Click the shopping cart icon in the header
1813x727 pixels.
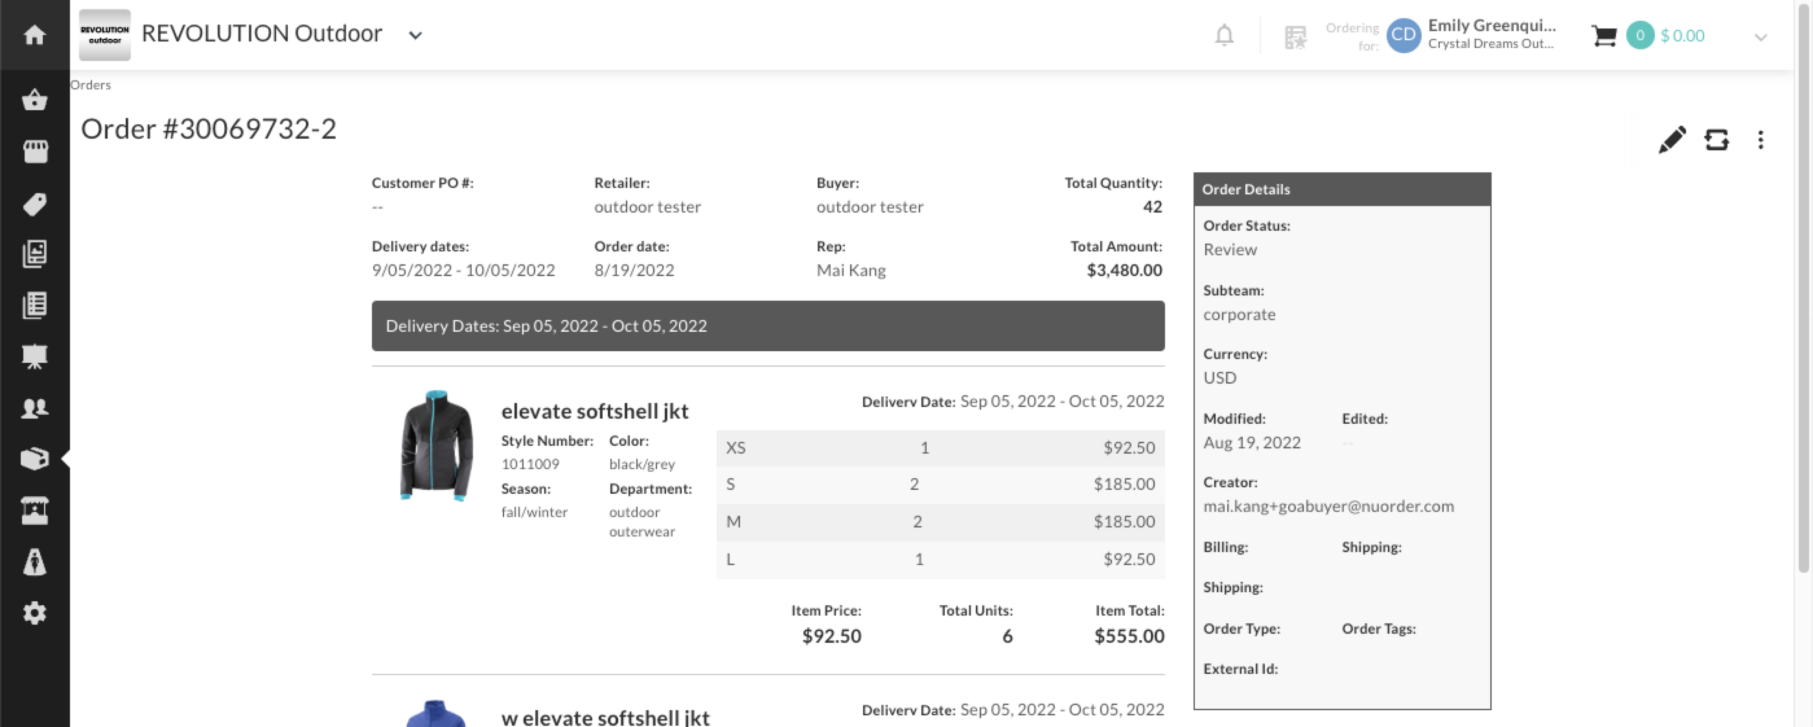[x=1604, y=35]
